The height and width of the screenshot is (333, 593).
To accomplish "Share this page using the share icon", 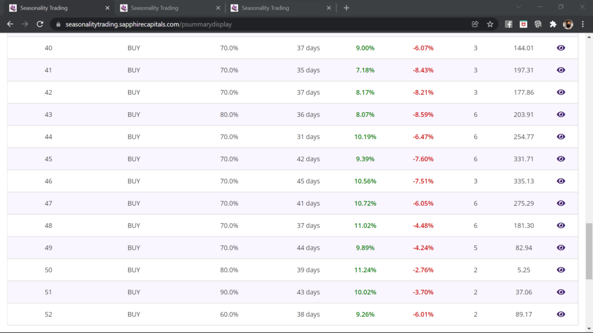I will 475,24.
